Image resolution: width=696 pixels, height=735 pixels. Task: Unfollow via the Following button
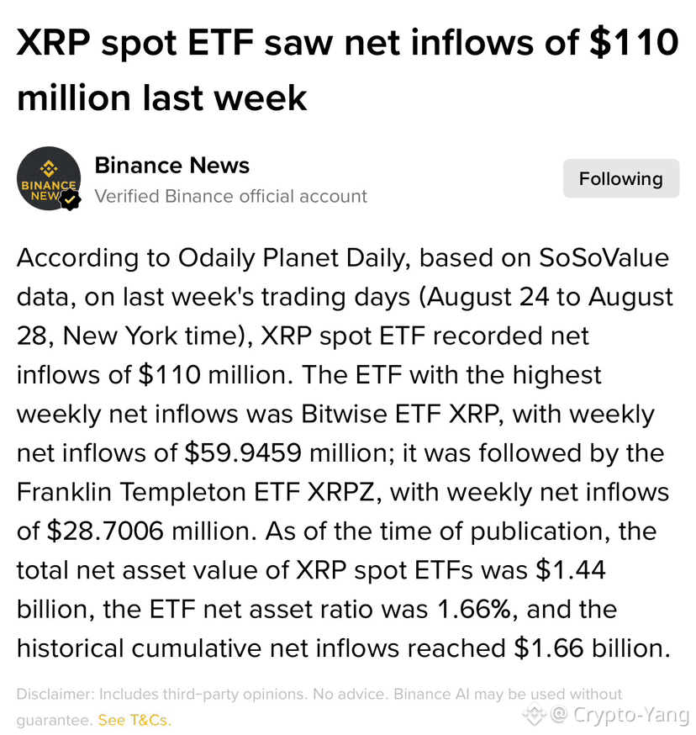pos(621,178)
